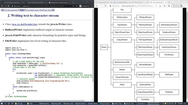The image size is (188, 105).
Task: Click the BufferedInputStream box in diagram
Action: pos(169,25)
